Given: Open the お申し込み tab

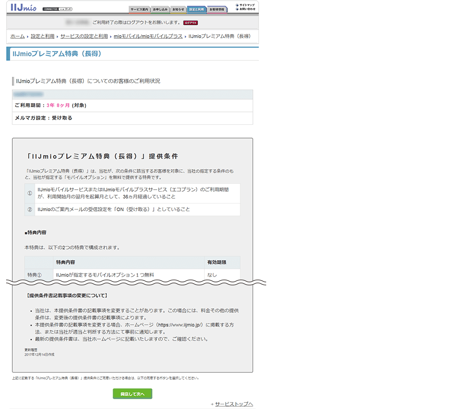Looking at the screenshot, I should click(x=160, y=9).
